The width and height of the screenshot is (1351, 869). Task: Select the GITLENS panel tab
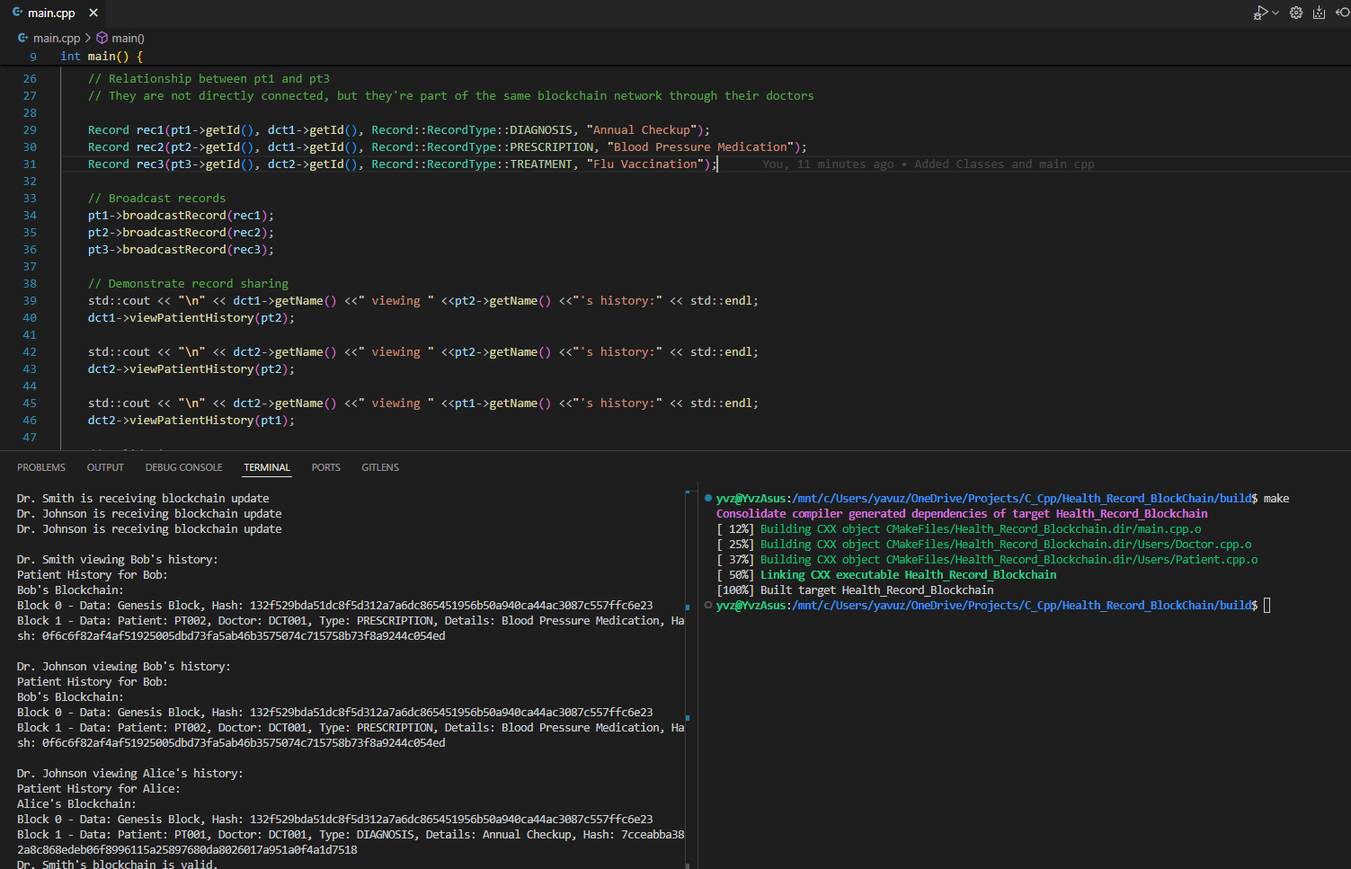click(380, 467)
